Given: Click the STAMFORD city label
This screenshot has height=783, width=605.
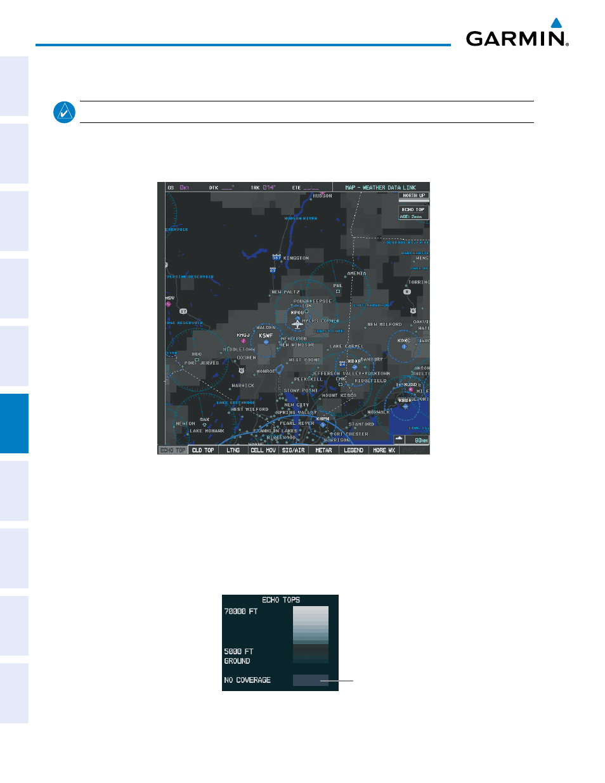Looking at the screenshot, I should click(x=361, y=424).
